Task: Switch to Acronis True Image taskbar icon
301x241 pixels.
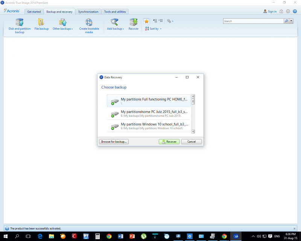Action: click(236, 236)
